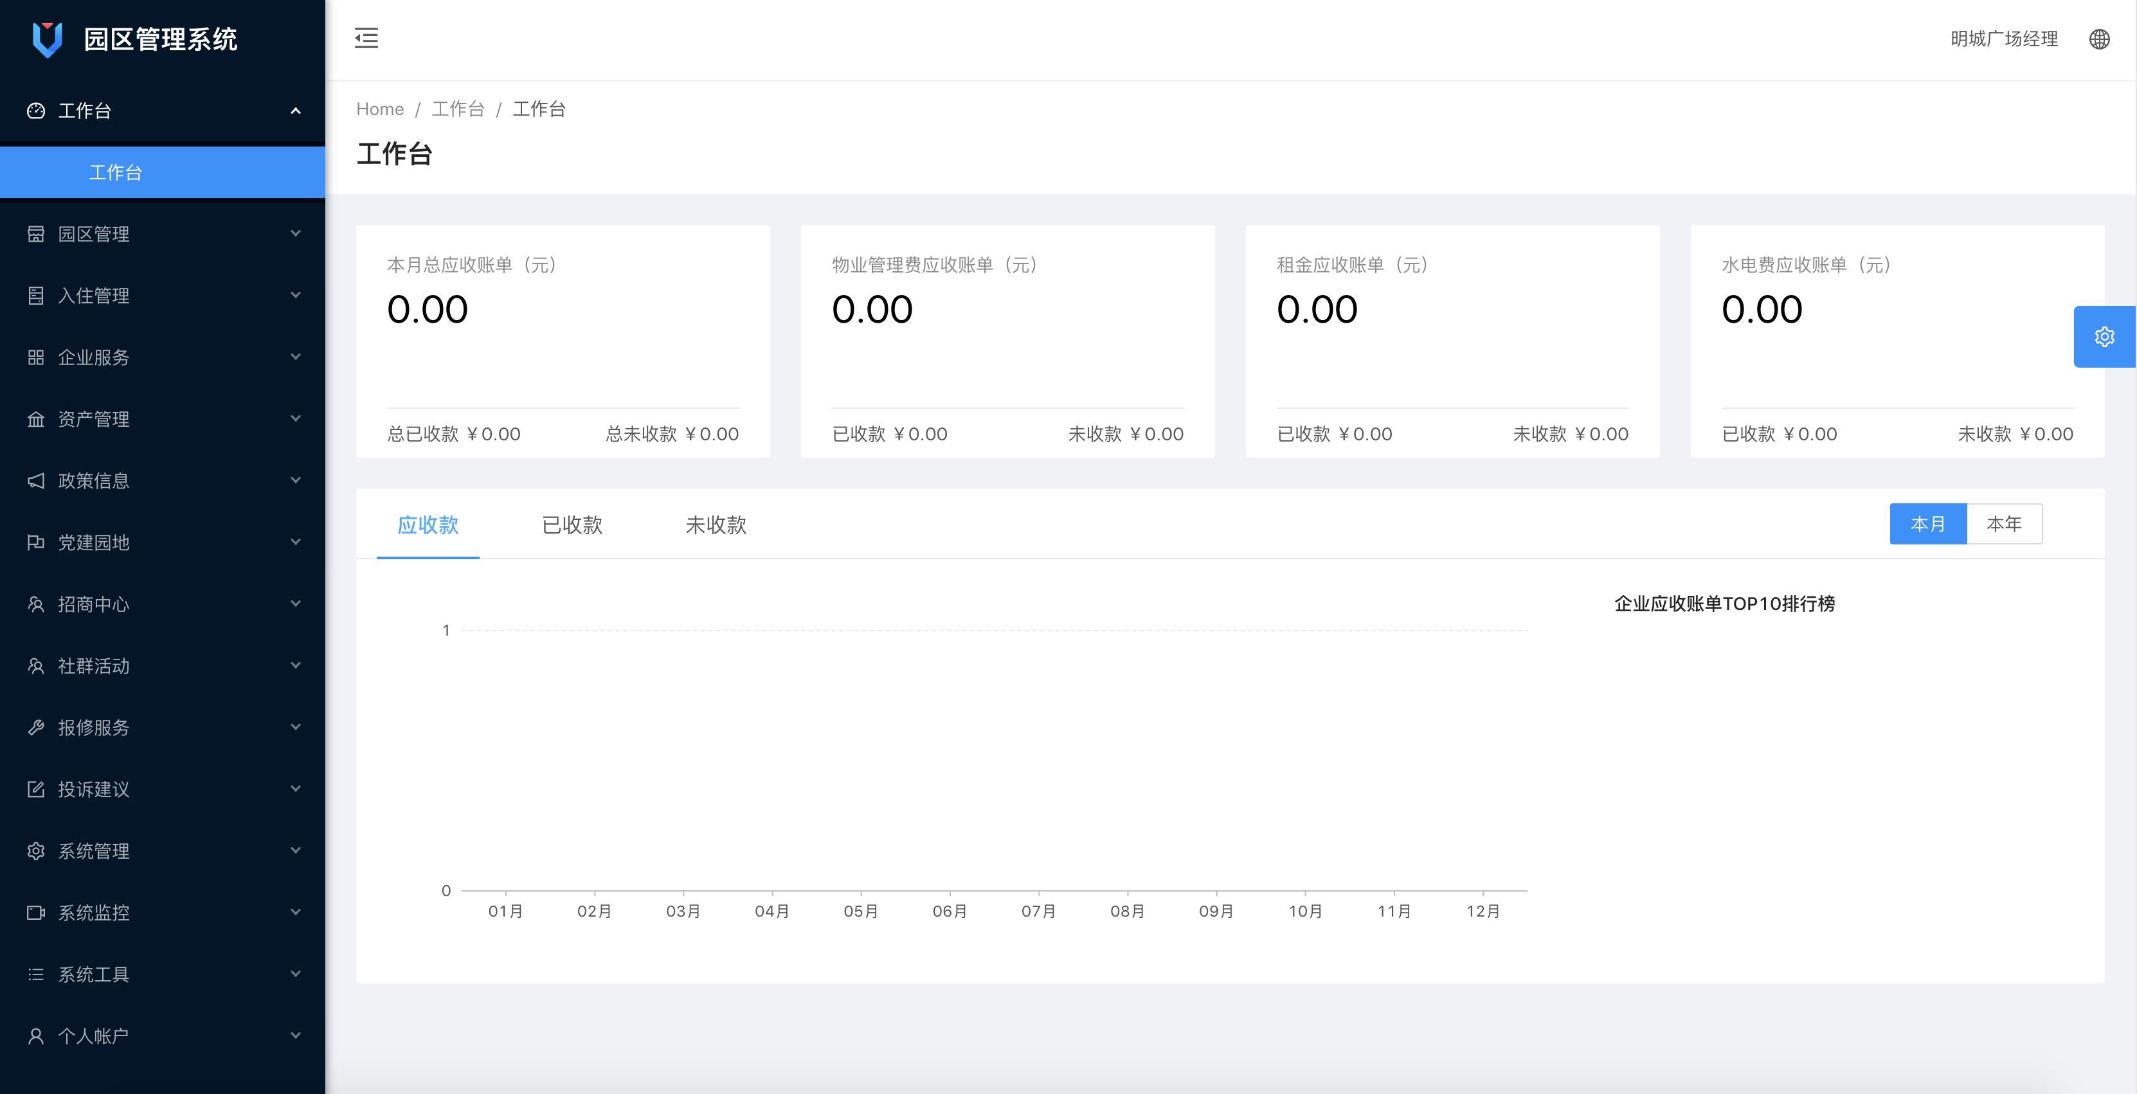Expand the 系统工具 chevron
Viewport: 2137px width, 1094px height.
295,974
